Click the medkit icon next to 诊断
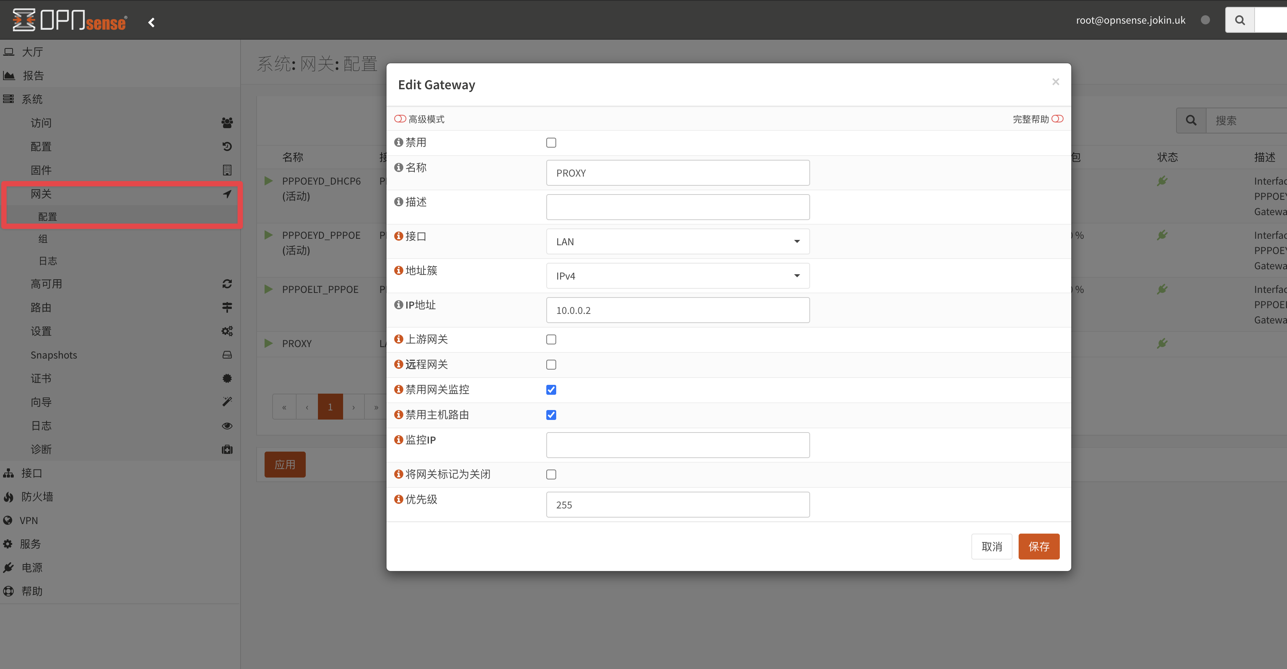 (x=227, y=450)
